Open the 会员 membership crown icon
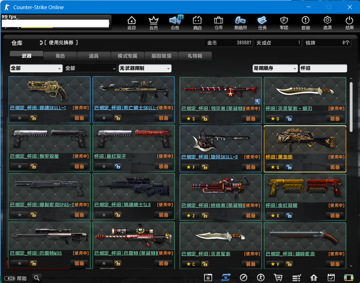The image size is (360, 283). click(153, 22)
